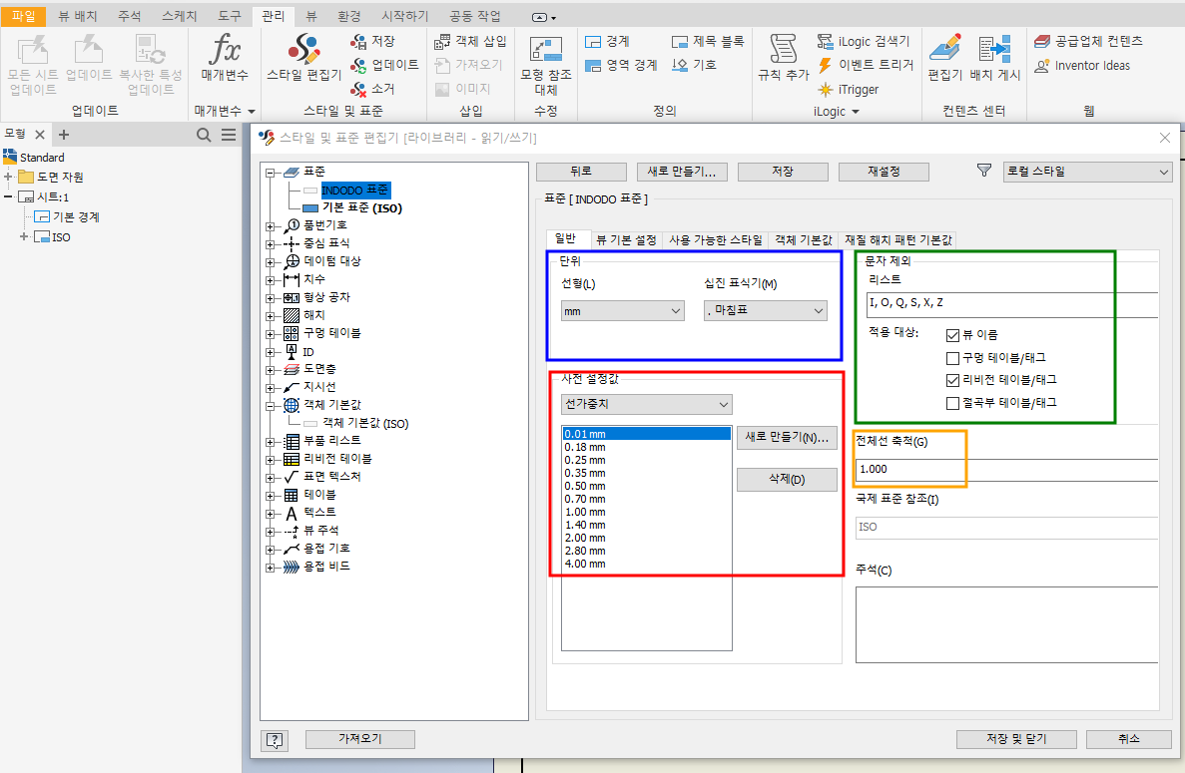Image resolution: width=1185 pixels, height=773 pixels.
Task: Open the 십진 표식기 마침표 dropdown
Action: click(766, 310)
